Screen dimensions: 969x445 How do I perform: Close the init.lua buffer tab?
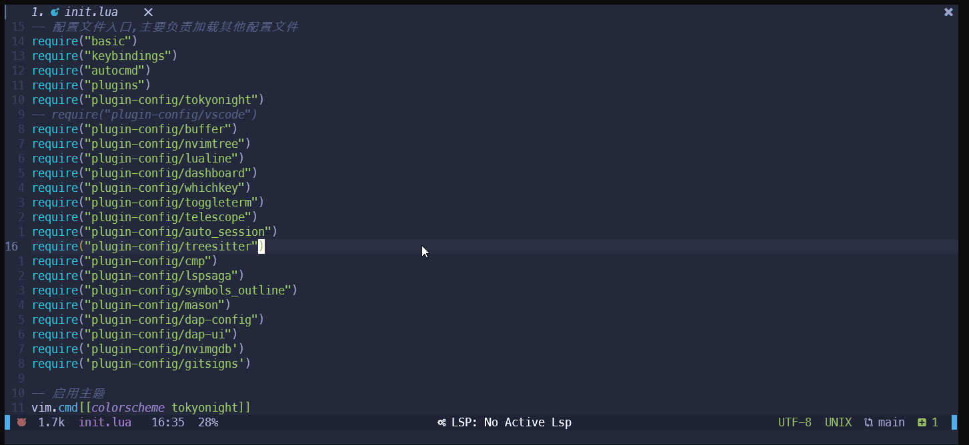coord(148,12)
